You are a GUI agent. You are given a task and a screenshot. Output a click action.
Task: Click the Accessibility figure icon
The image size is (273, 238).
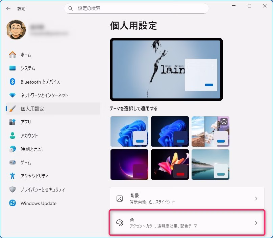point(13,176)
